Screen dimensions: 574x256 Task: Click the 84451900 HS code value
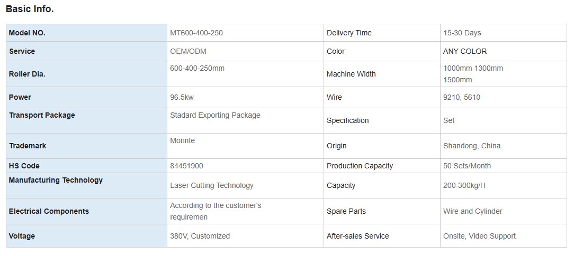[x=186, y=166]
